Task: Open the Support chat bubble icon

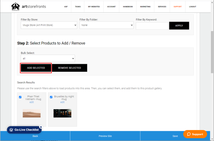Action: click(x=189, y=134)
